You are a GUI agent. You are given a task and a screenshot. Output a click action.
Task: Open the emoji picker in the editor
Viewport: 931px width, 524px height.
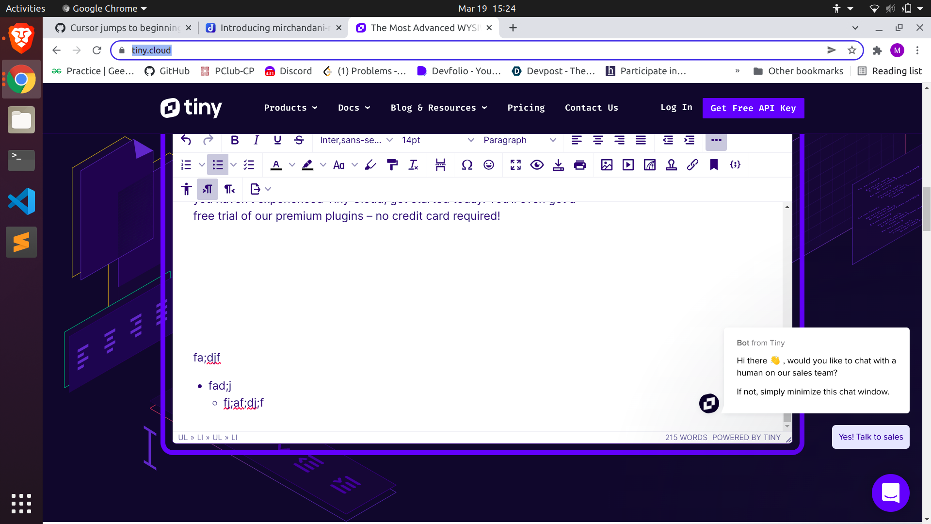(x=489, y=165)
